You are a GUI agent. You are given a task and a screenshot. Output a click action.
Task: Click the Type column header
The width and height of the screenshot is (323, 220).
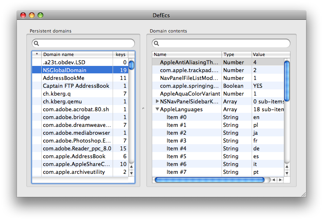(236, 54)
